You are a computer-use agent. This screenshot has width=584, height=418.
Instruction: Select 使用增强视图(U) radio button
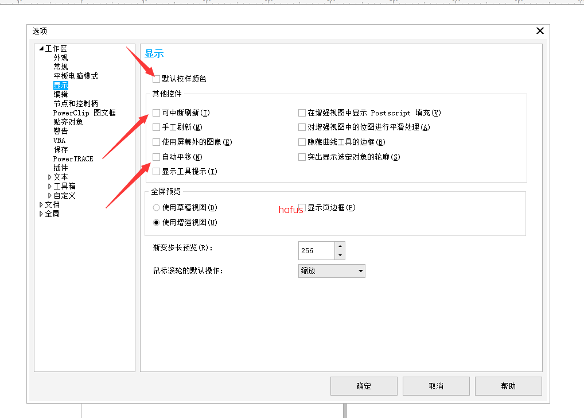click(x=157, y=222)
